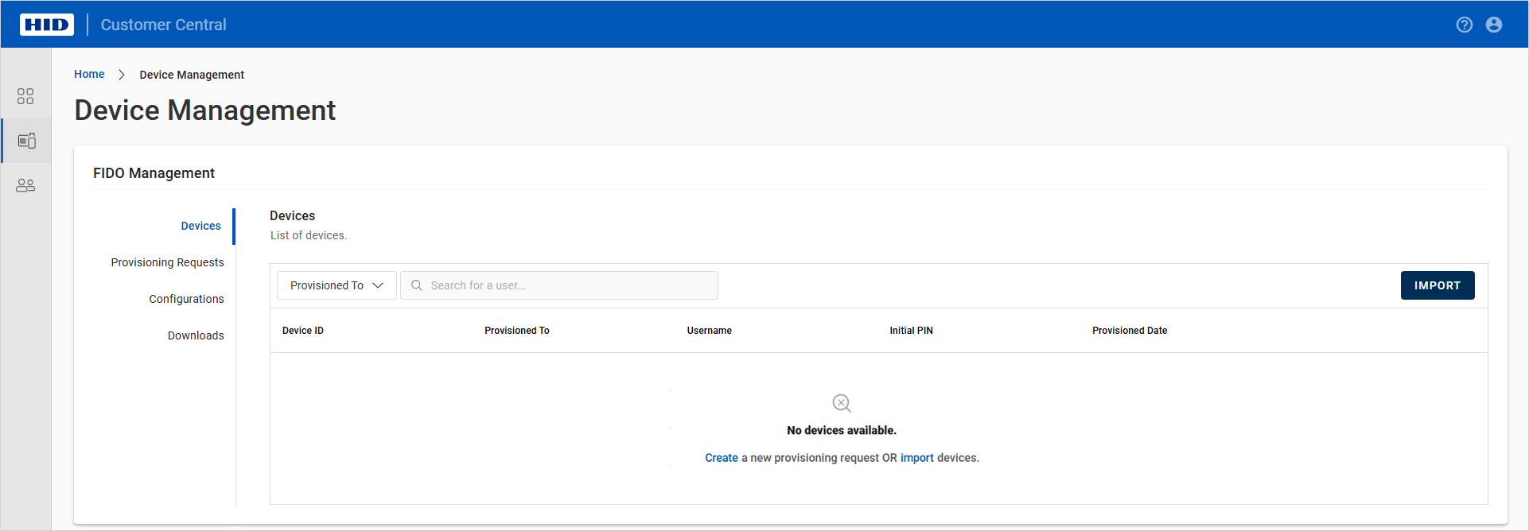
Task: Click the Device ID column header
Action: (303, 331)
